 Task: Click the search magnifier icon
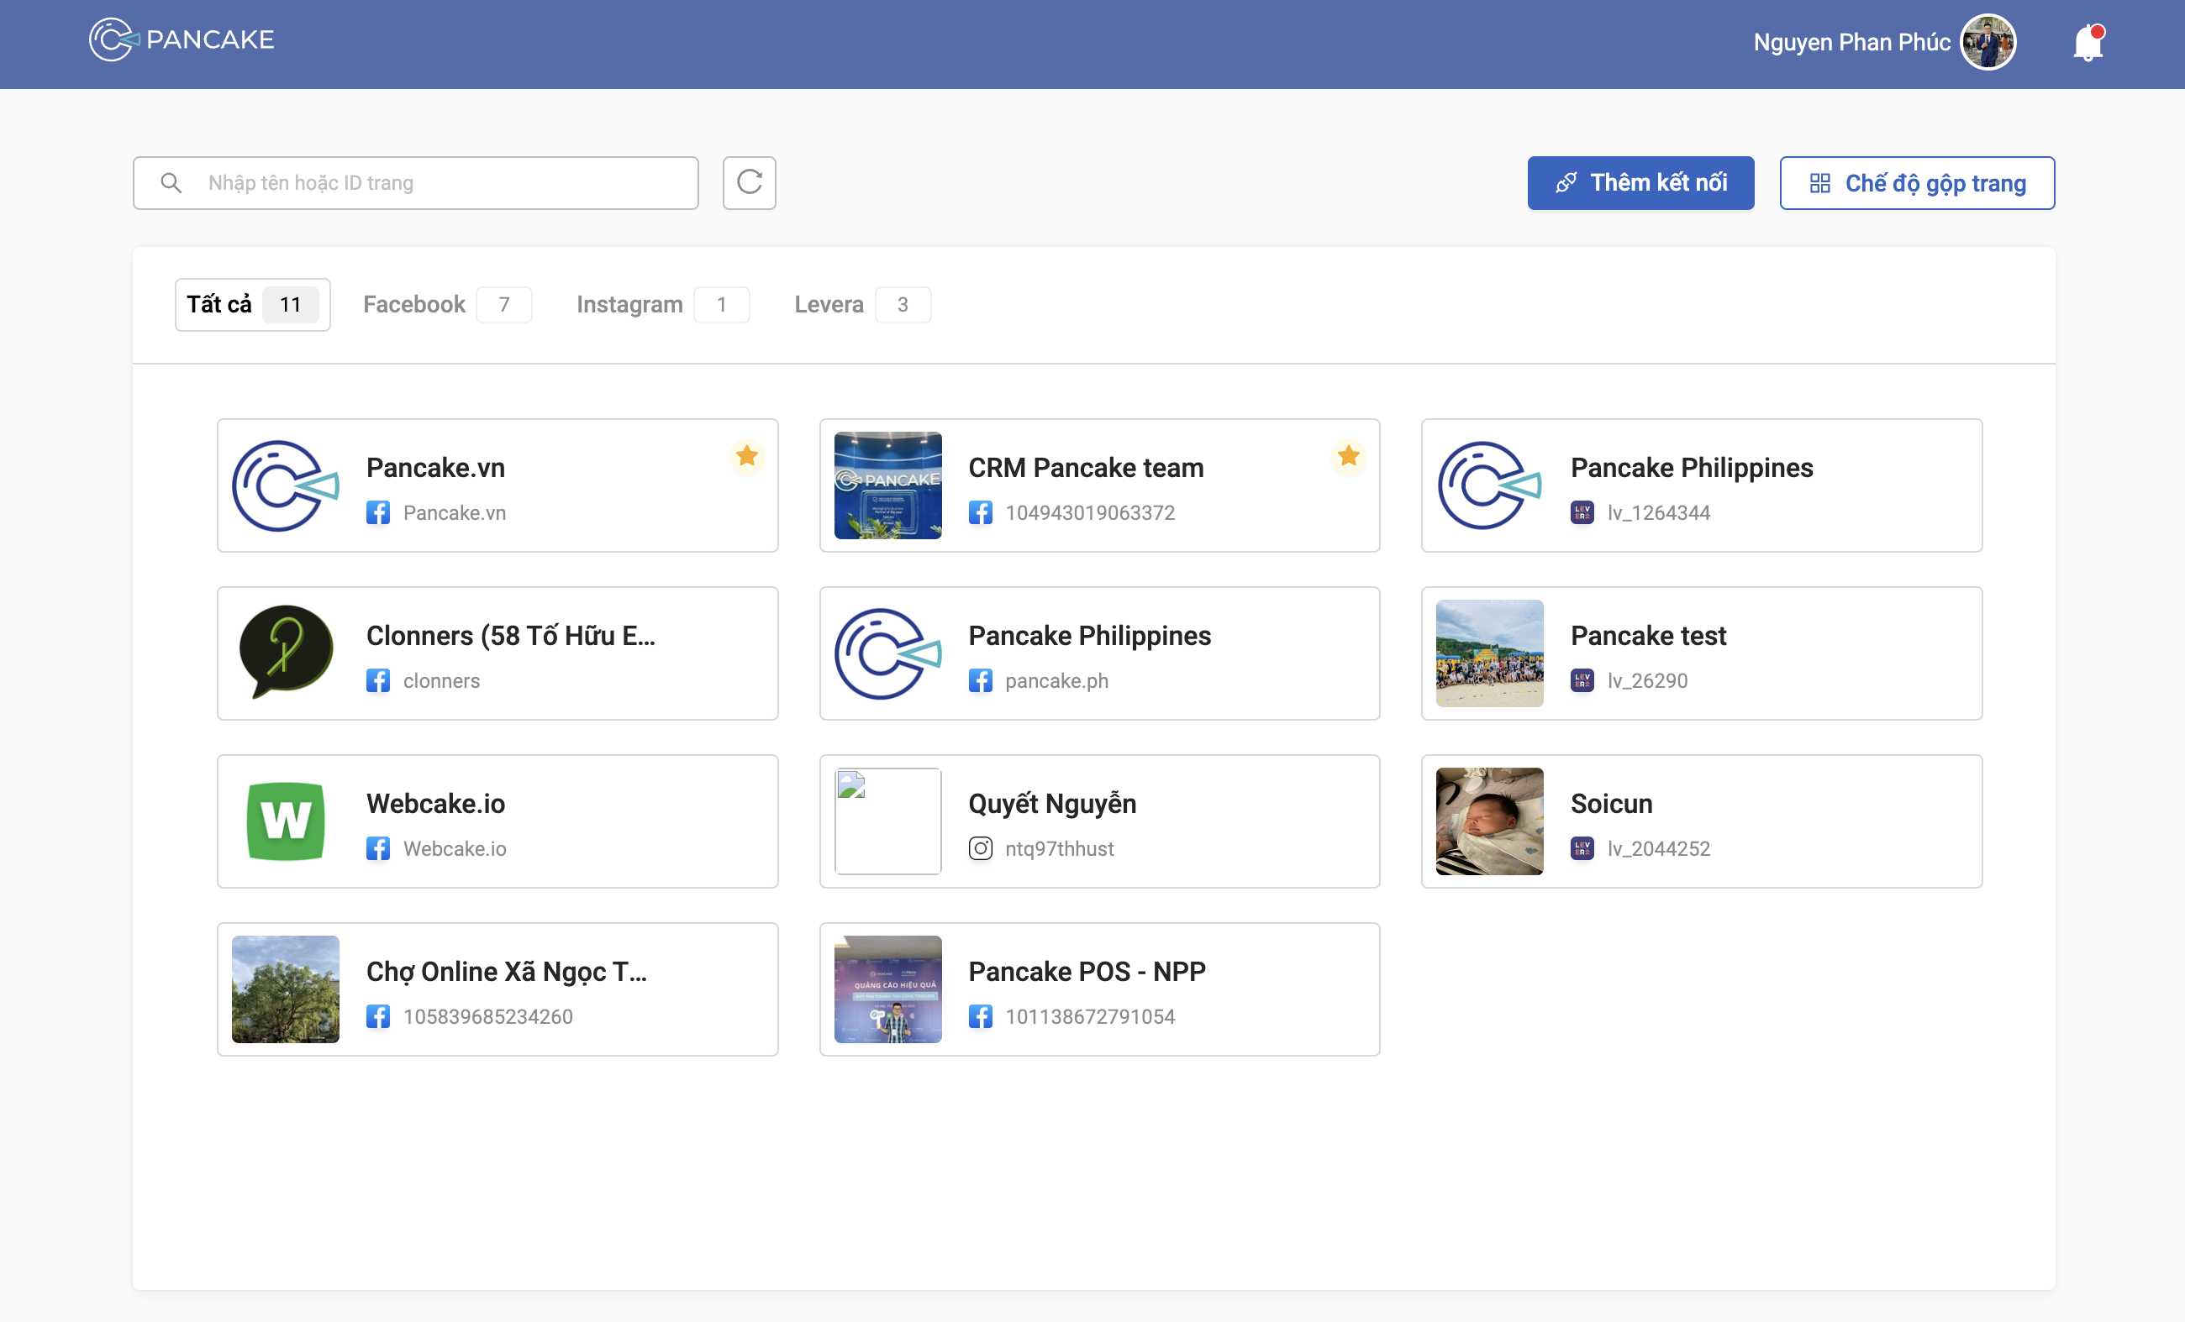pos(171,182)
